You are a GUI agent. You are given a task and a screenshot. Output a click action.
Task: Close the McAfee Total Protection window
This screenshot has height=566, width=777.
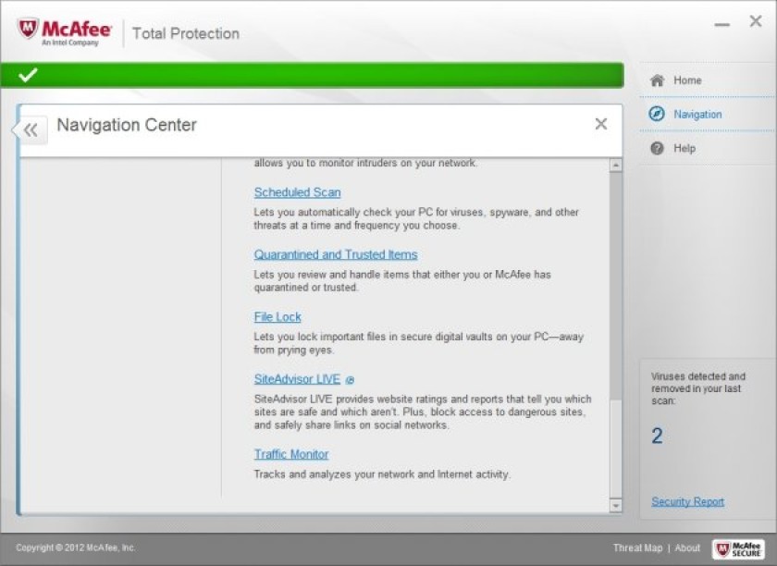[756, 21]
